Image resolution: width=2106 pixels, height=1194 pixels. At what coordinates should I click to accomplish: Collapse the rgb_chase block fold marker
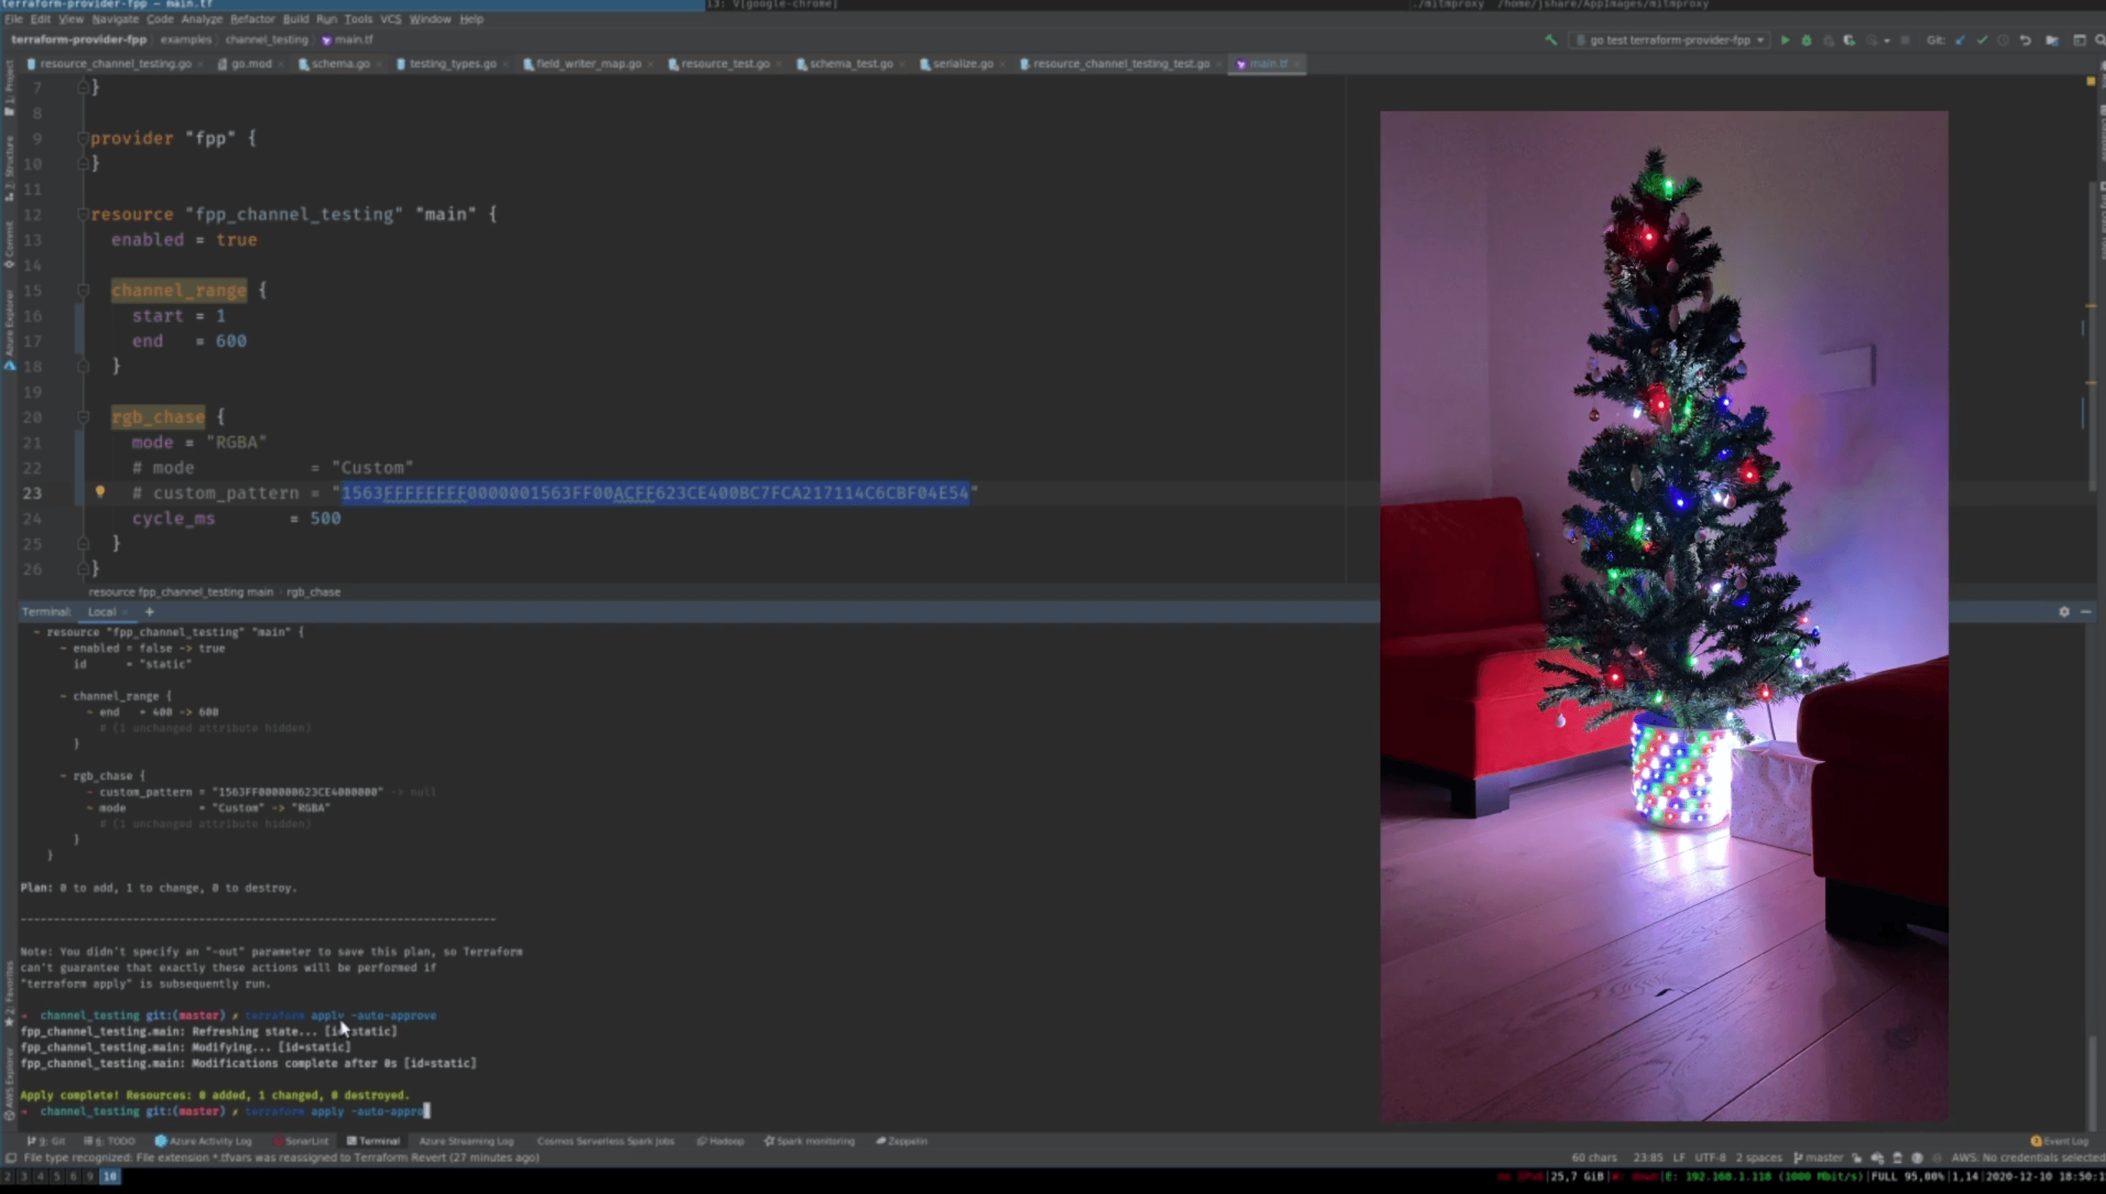(82, 417)
